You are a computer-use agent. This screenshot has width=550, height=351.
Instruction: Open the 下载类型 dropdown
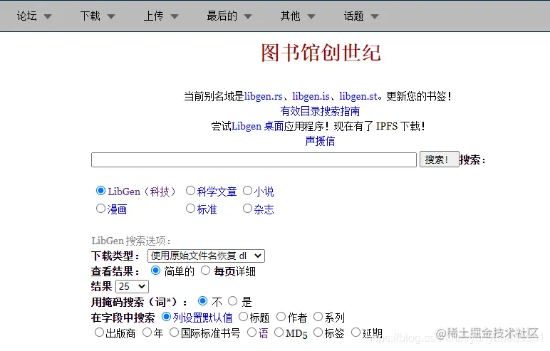(x=207, y=256)
